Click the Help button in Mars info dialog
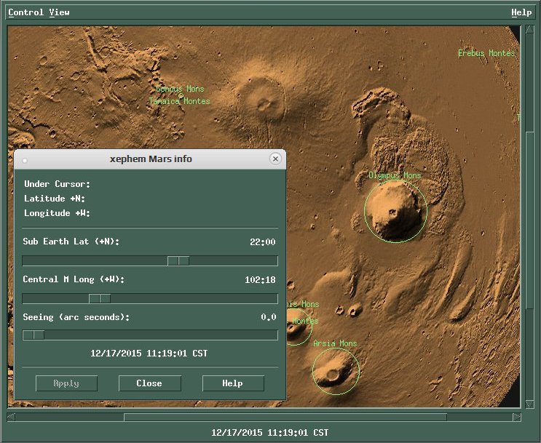Screen dimensions: 541x443 tap(233, 383)
